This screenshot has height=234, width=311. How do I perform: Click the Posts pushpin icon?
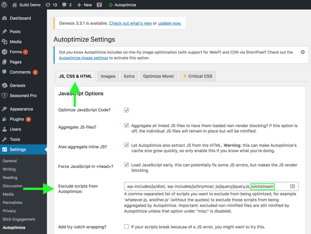point(5,32)
